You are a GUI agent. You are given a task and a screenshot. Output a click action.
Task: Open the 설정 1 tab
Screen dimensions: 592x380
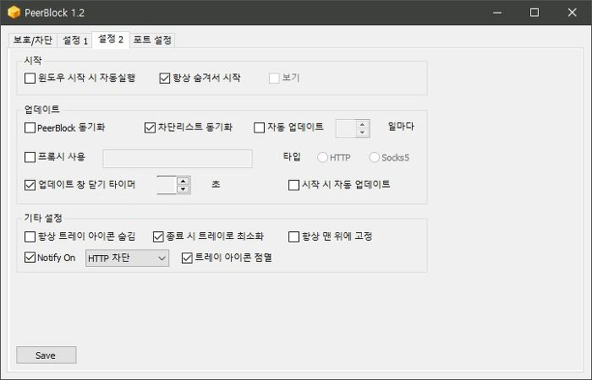(74, 40)
